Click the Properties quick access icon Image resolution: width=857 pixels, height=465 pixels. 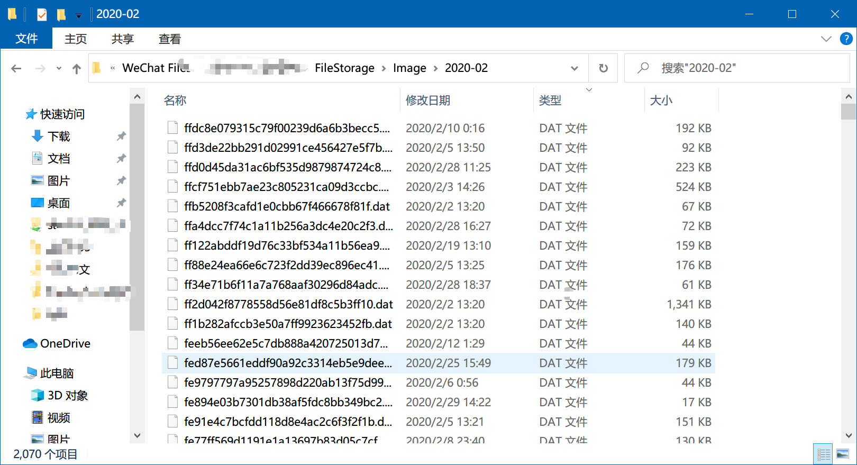pos(42,14)
